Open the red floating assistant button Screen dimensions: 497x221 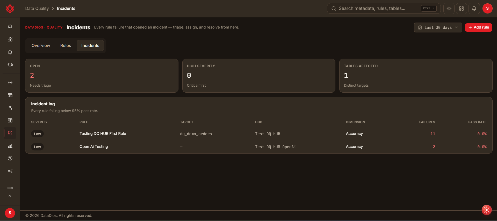pos(487,210)
